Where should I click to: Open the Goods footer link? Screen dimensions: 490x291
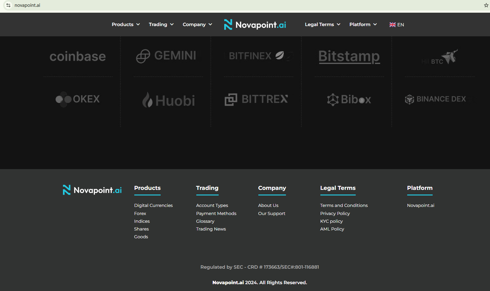pos(141,237)
